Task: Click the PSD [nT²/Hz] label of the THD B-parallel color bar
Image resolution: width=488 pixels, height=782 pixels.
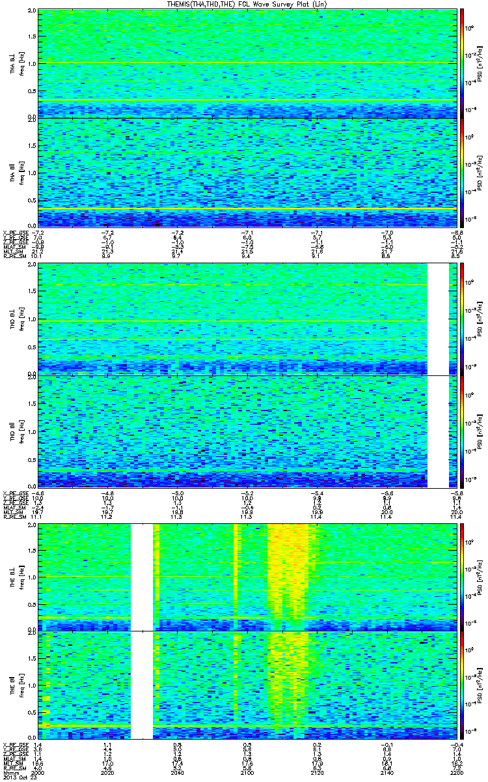Action: 481,431
